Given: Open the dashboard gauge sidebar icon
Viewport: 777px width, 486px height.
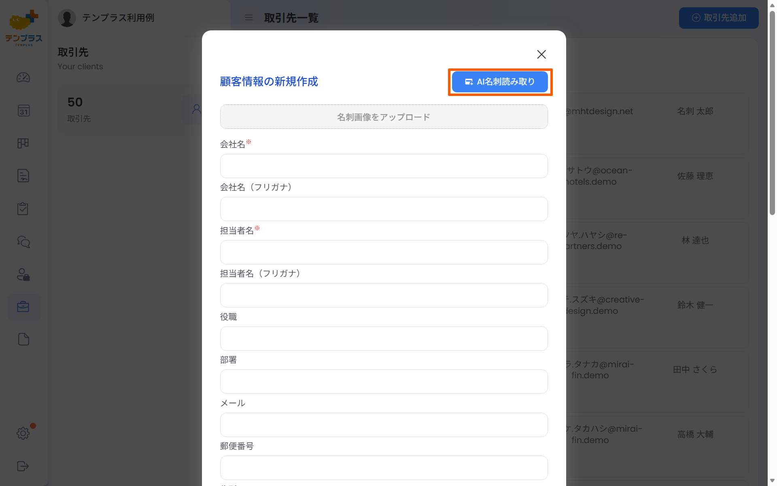Looking at the screenshot, I should pos(23,77).
